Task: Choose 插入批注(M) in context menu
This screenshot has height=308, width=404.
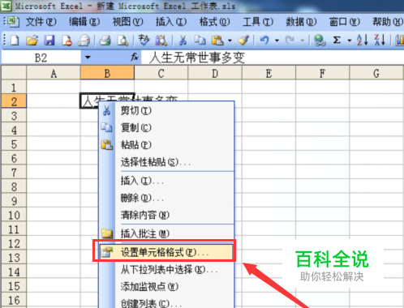Action: click(x=166, y=233)
